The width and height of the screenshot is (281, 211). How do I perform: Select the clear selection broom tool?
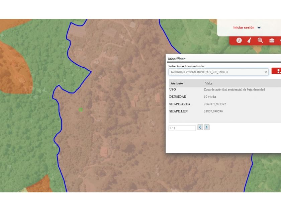click(249, 41)
